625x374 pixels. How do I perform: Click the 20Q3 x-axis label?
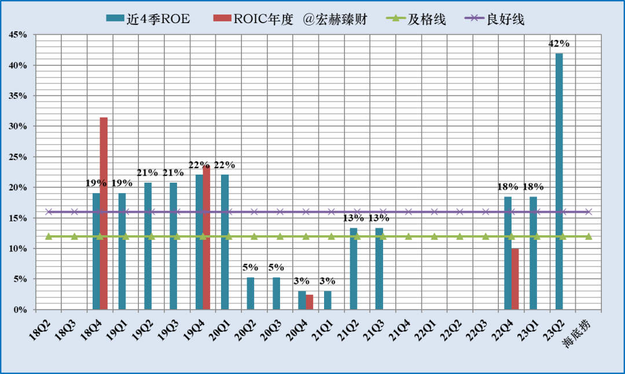click(271, 329)
